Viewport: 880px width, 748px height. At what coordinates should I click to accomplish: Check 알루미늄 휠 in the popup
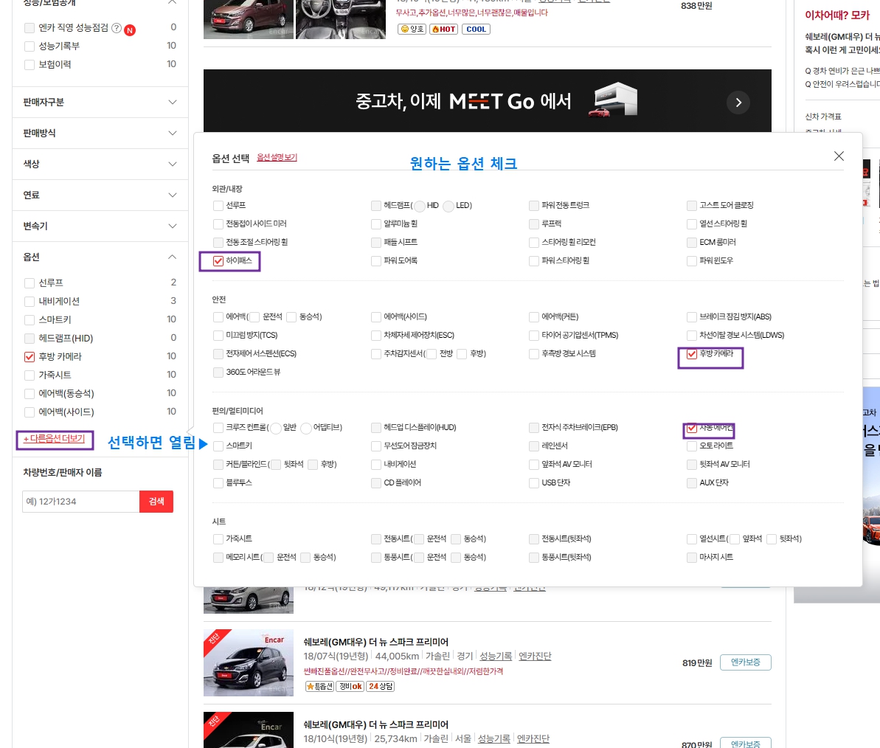[376, 224]
